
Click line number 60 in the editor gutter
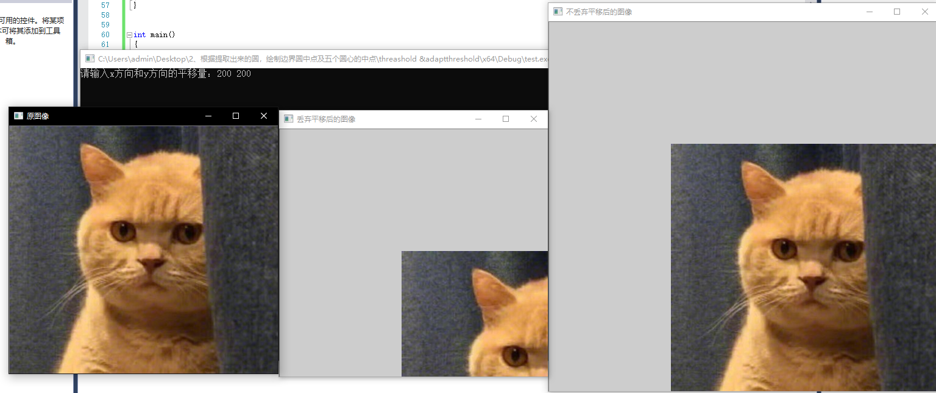click(105, 35)
